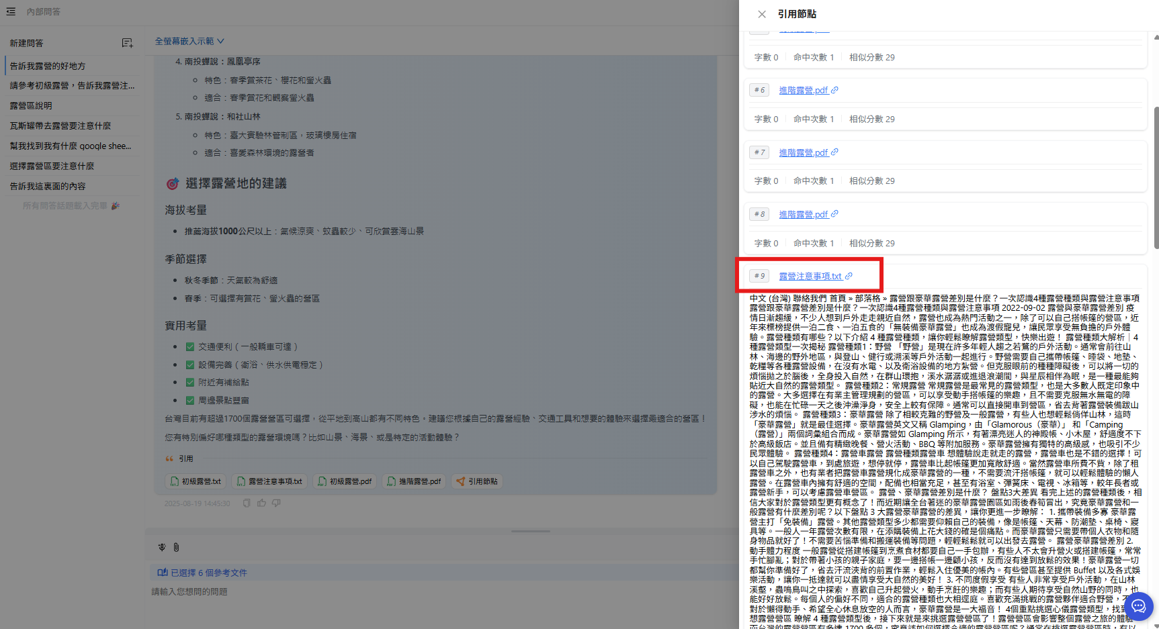Open the 進階露營.pdf link in node #6
The image size is (1159, 629).
click(804, 90)
